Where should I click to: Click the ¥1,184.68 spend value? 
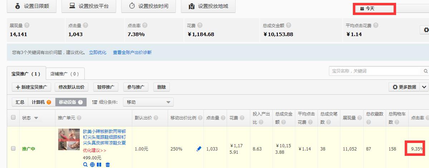(201, 34)
